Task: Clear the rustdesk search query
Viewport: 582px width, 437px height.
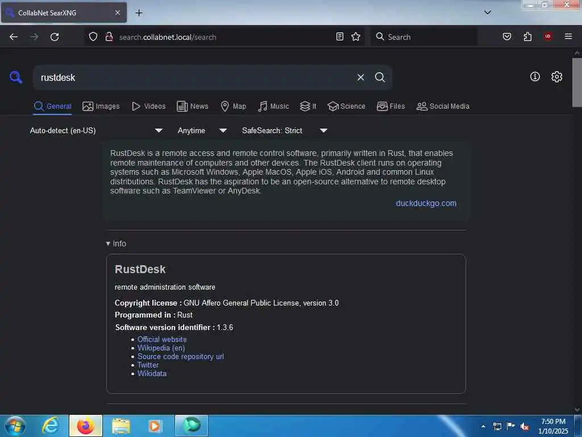Action: [360, 77]
